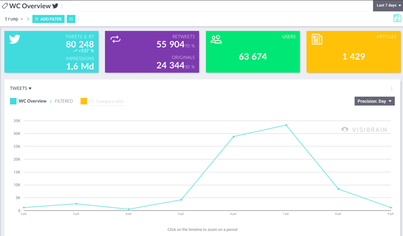The height and width of the screenshot is (236, 403).
Task: Click the ORIGINALS card label
Action: pos(183,57)
